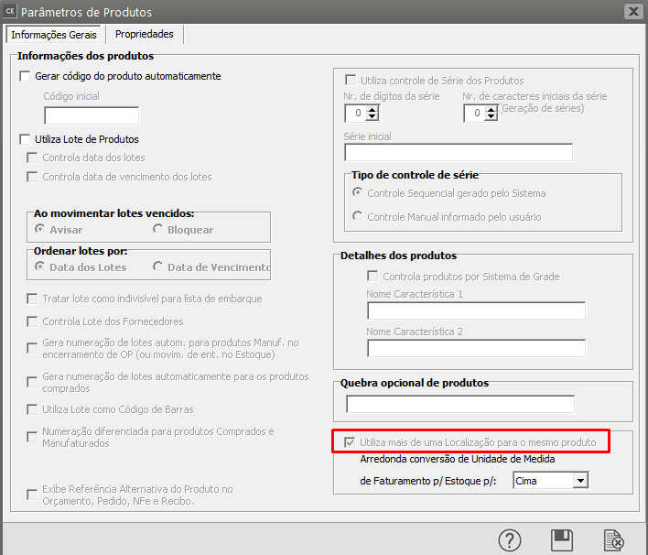Screen dimensions: 648x555
Task: Enable Gerar código do produto automaticamente
Action: click(26, 76)
